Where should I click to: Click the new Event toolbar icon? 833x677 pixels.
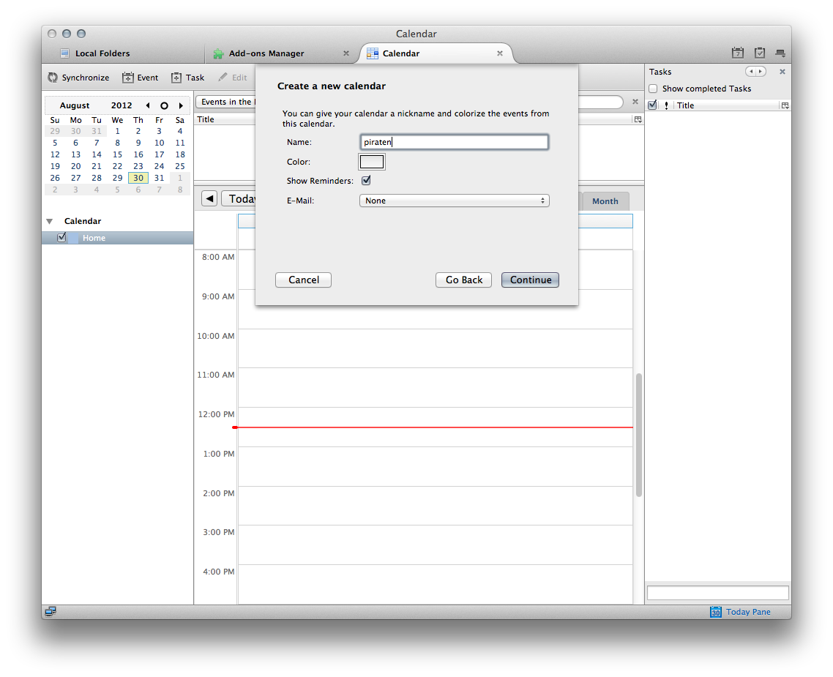[x=128, y=78]
